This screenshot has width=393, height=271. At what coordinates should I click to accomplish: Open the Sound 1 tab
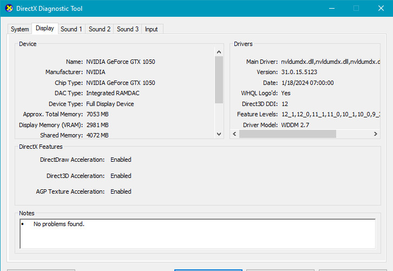tap(71, 29)
